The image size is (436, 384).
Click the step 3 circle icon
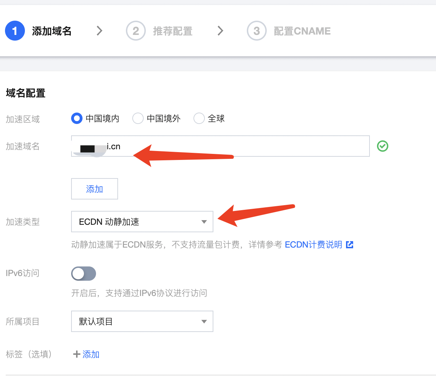[257, 31]
